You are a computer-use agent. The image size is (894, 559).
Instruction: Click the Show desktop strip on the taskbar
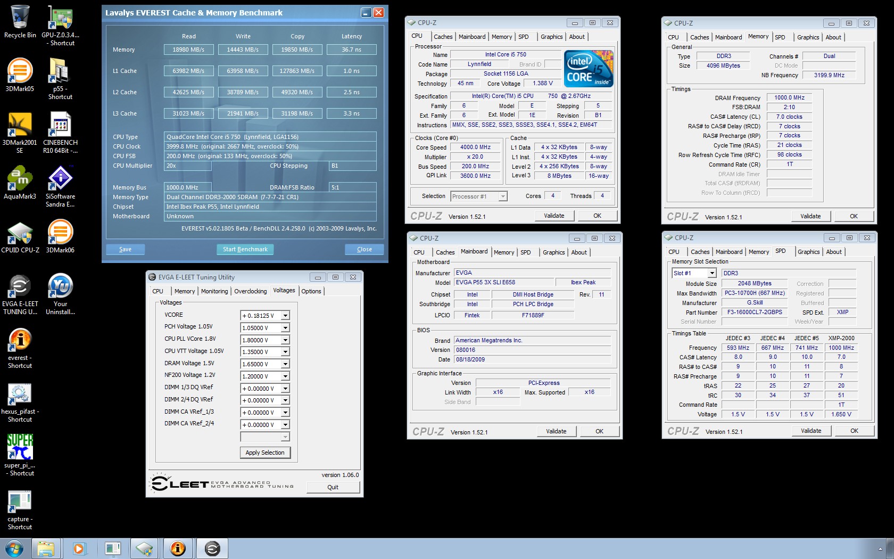pos(890,548)
